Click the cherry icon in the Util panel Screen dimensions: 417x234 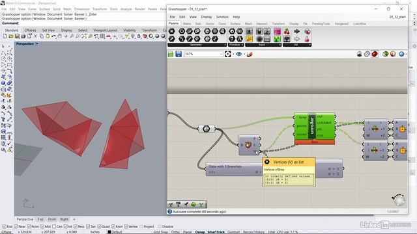point(287,32)
